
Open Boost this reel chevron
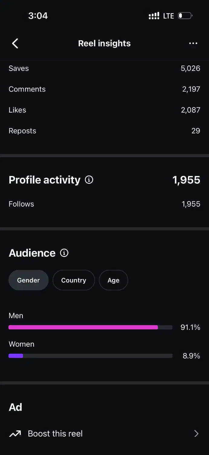tap(196, 434)
